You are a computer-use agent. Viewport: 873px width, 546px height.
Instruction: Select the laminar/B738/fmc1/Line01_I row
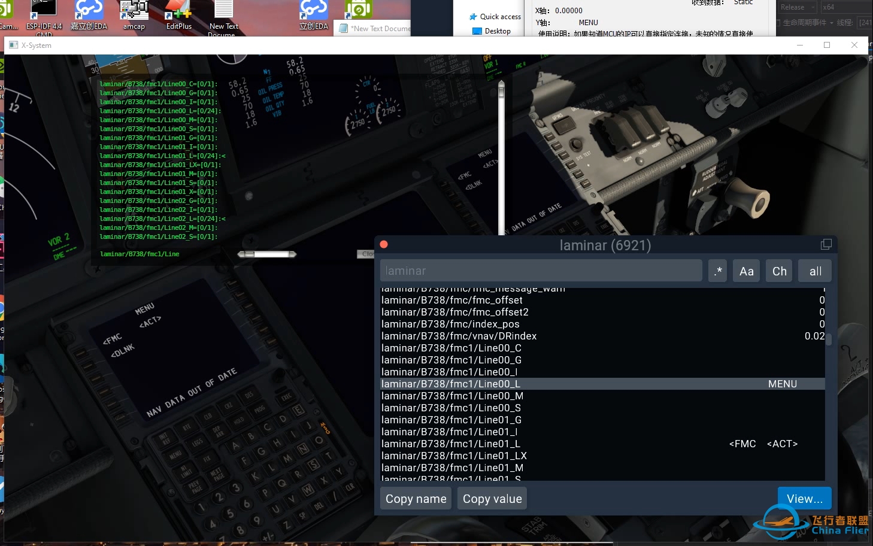click(x=603, y=432)
